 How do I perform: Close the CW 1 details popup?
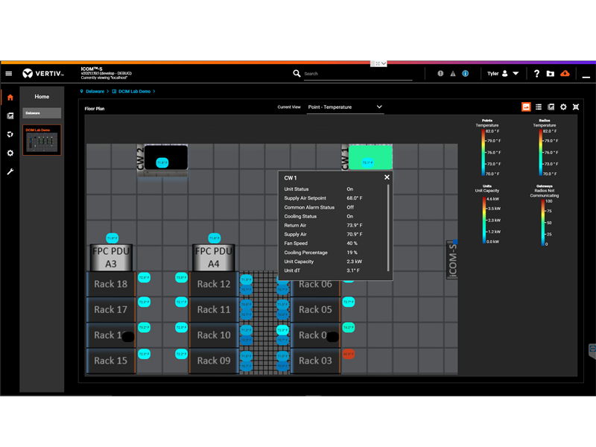(387, 177)
